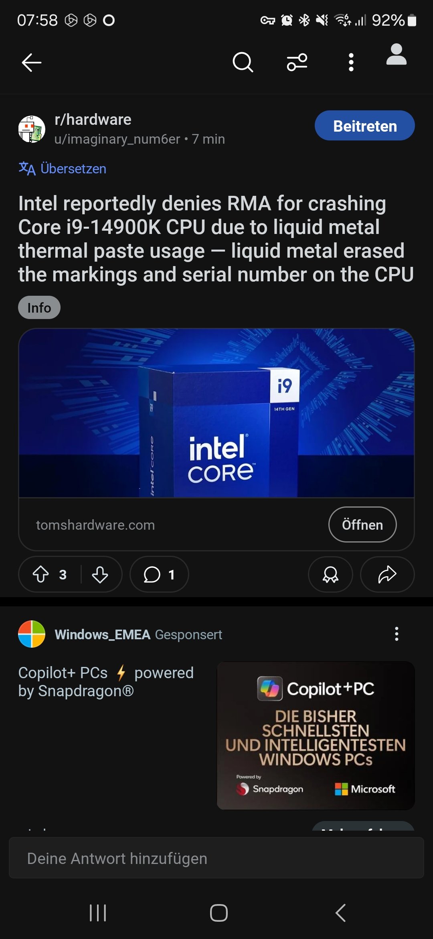This screenshot has width=433, height=939.
Task: Translate the post via Übersetzen
Action: 63,169
